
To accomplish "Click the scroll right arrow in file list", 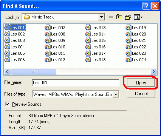I will (153, 72).
